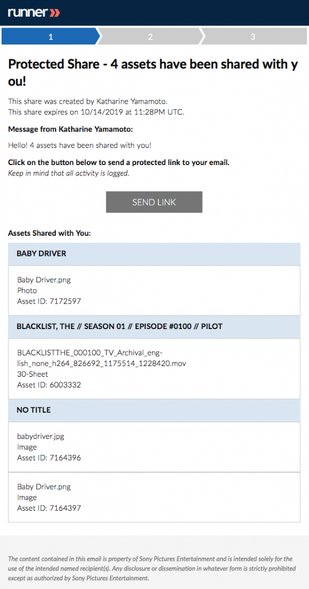
Task: Select Baby Driver.png Photo asset row
Action: point(154,290)
